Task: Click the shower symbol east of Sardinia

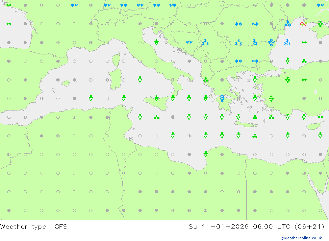Action: click(x=140, y=79)
